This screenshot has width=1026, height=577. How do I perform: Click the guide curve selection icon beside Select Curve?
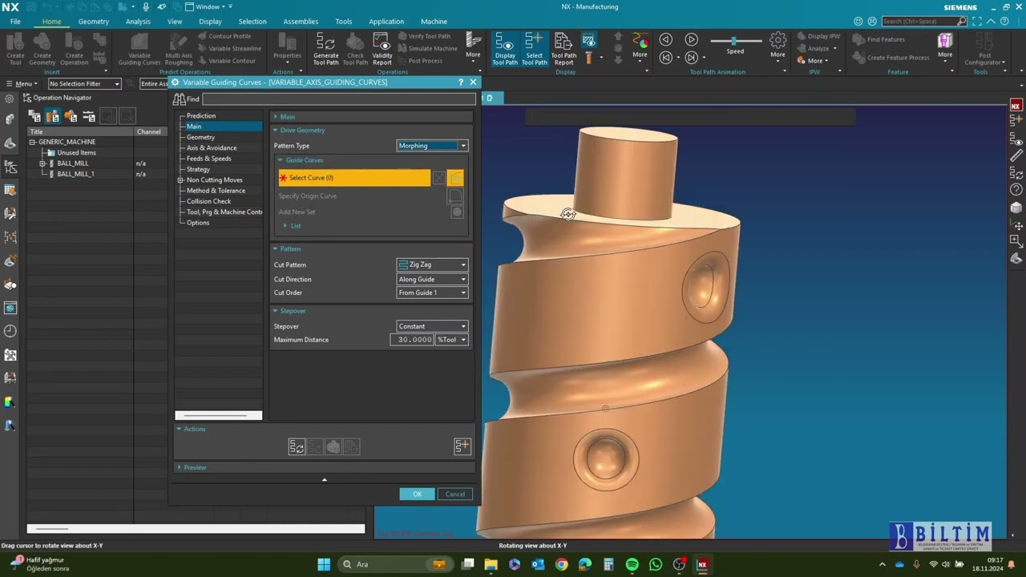pyautogui.click(x=455, y=178)
